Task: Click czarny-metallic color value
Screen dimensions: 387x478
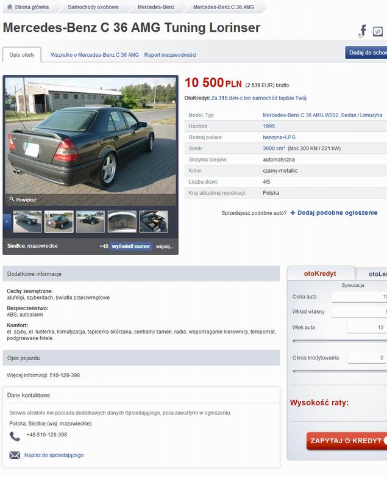Action: coord(280,171)
